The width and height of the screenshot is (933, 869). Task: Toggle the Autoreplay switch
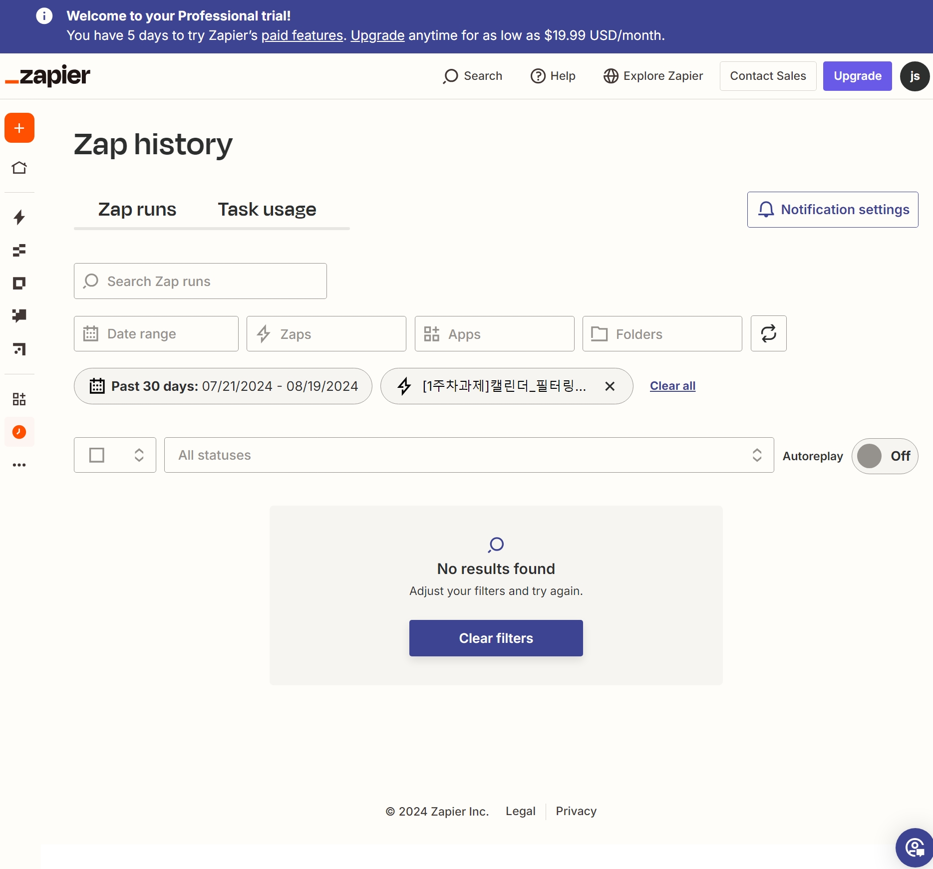885,456
